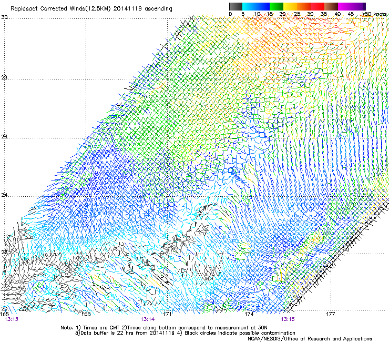Click the '45' knots legend tick label
The height and width of the screenshot is (342, 389).
[351, 14]
